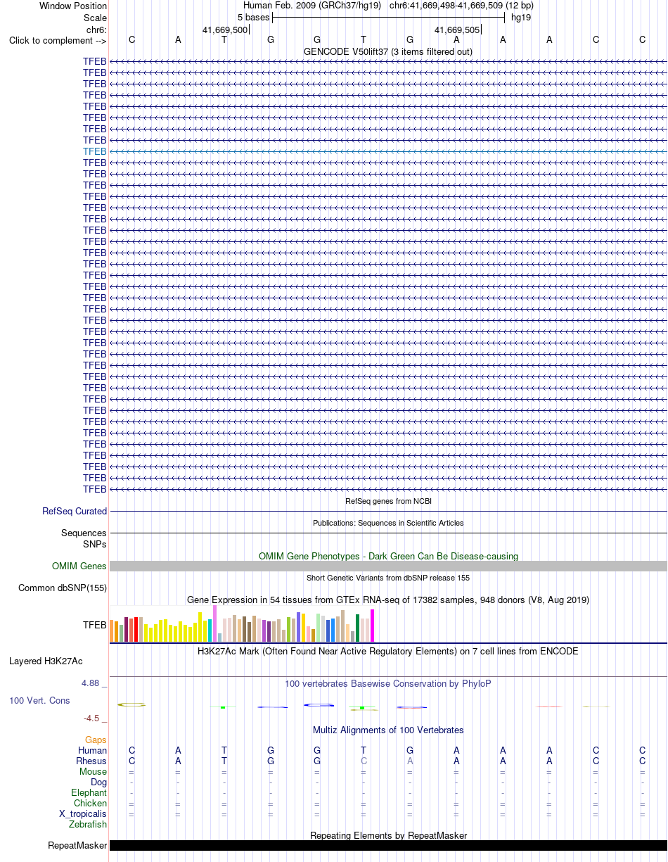Select the Mouse alignment row label
The image size is (668, 862).
tap(93, 772)
